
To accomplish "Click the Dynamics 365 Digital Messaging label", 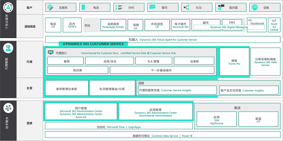I will click(229, 27).
